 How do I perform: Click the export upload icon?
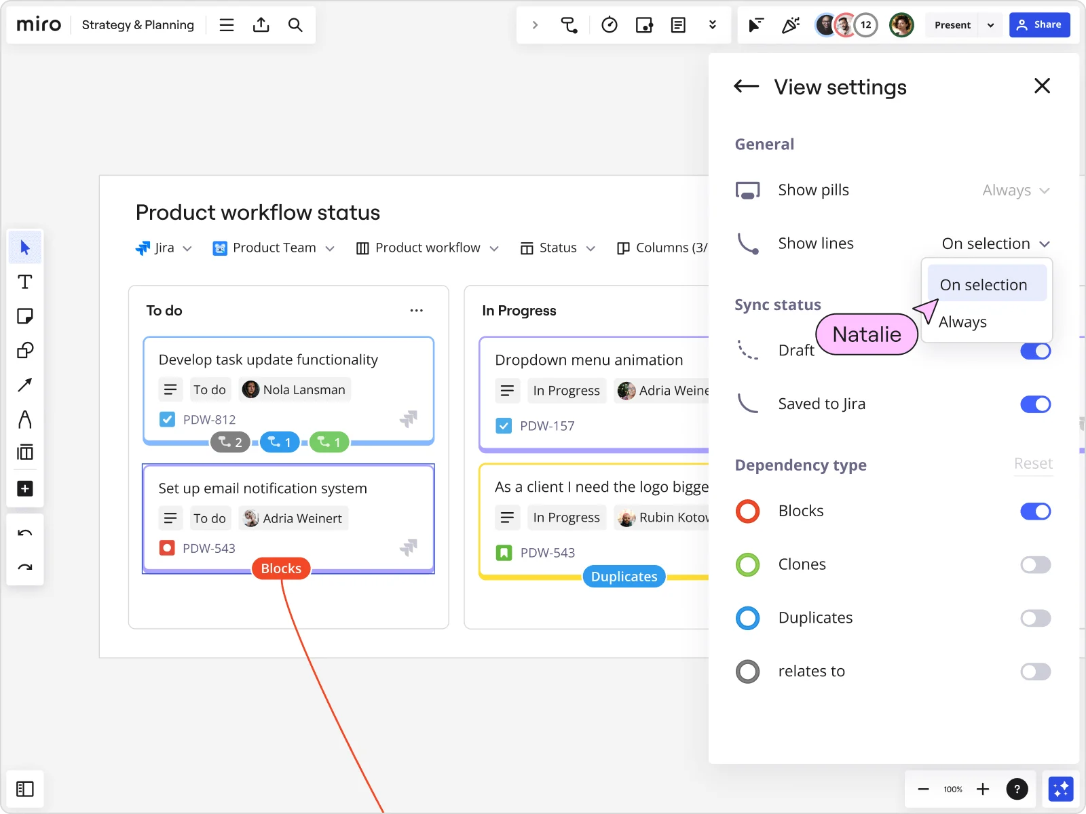[x=261, y=25]
